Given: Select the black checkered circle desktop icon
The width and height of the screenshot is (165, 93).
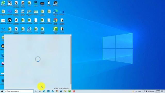Looking at the screenshot, I should coord(10,21).
